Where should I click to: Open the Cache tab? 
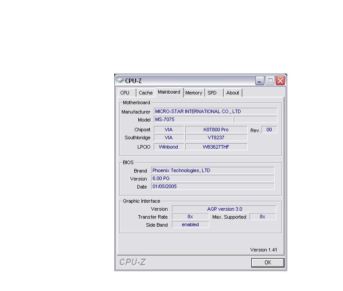point(145,93)
